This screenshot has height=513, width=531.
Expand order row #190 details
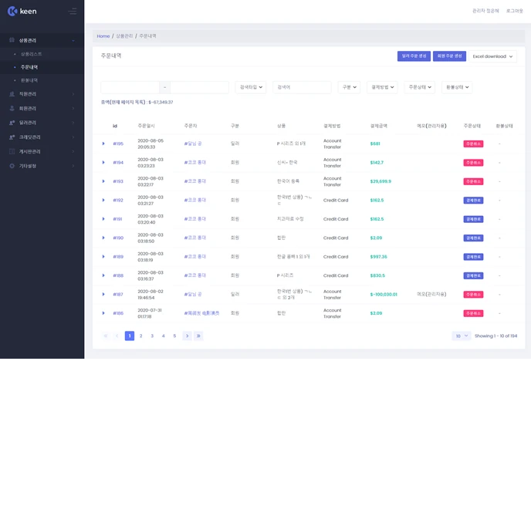click(x=103, y=238)
